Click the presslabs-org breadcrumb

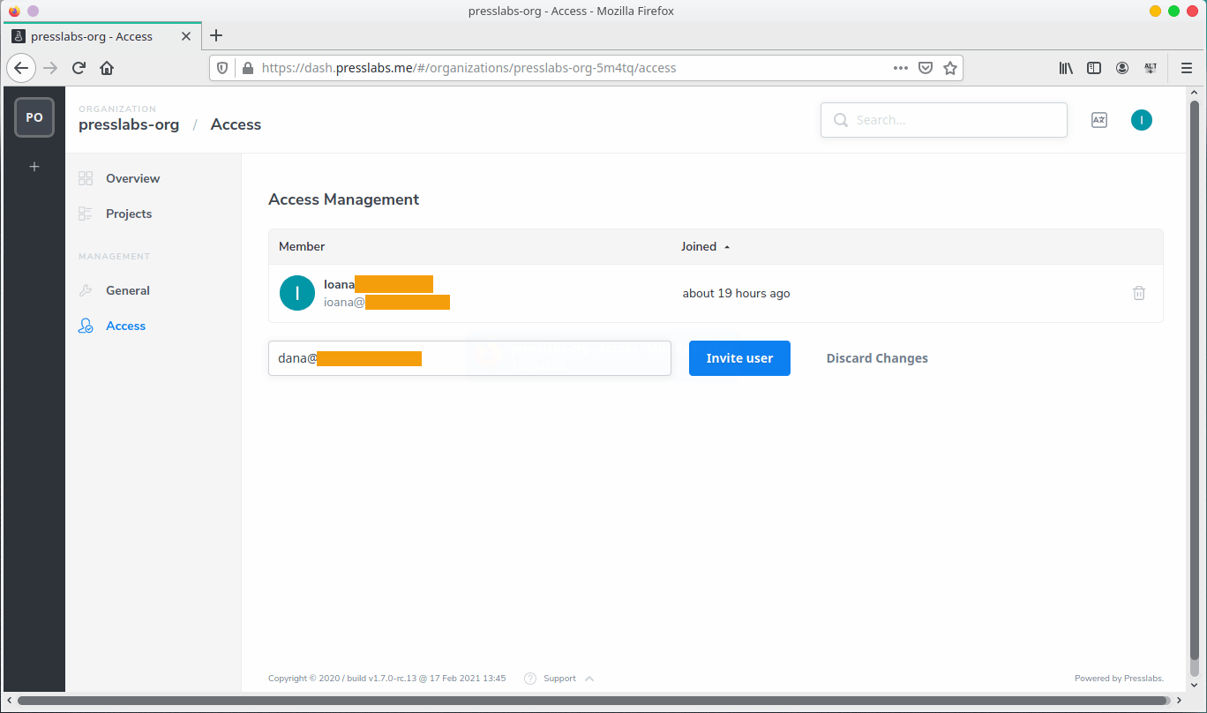(129, 124)
